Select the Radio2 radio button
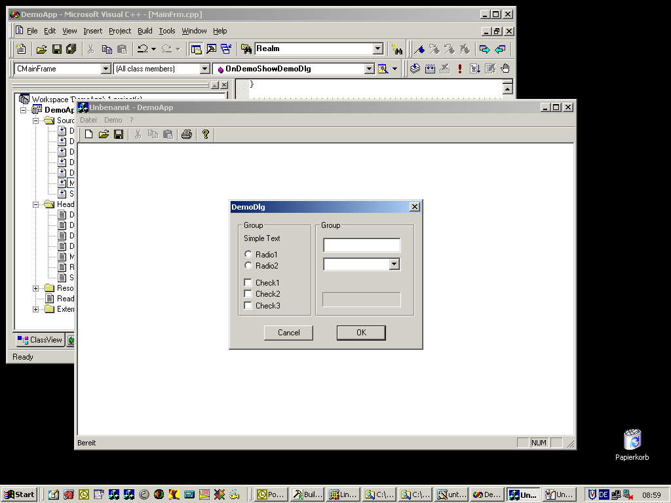This screenshot has width=671, height=503. [x=248, y=265]
